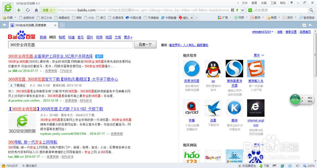This screenshot has height=168, width=317.
Task: Open 下载 downloads in the status bar
Action: tap(264, 166)
